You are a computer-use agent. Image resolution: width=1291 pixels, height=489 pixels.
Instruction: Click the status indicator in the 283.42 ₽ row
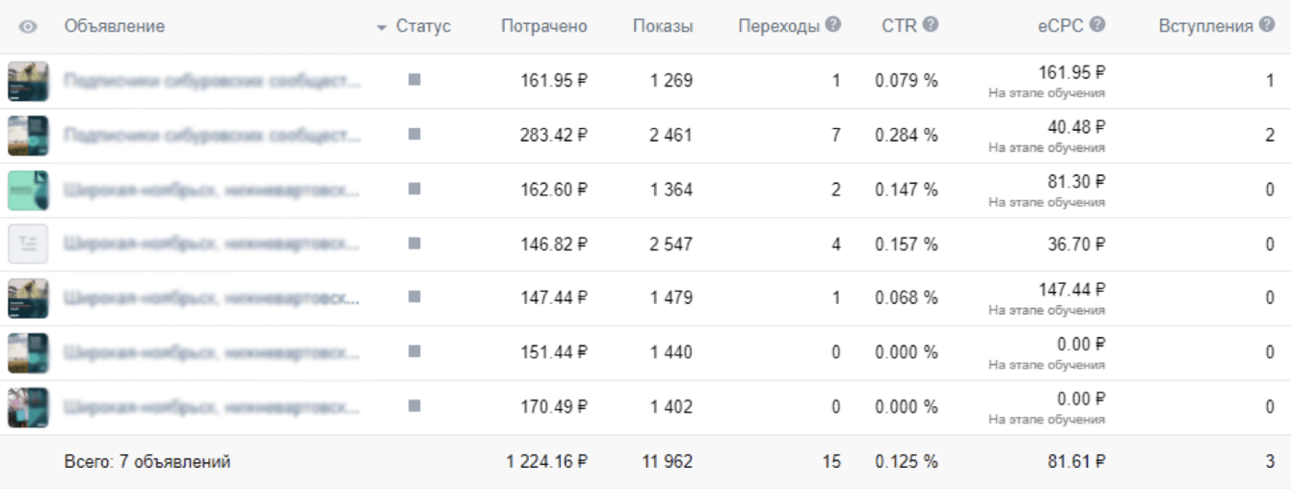pyautogui.click(x=414, y=136)
